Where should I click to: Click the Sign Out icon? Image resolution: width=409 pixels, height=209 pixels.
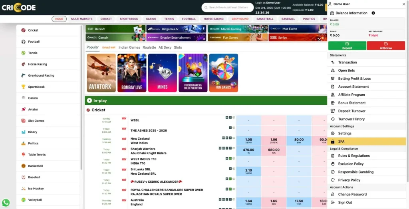pos(333,203)
